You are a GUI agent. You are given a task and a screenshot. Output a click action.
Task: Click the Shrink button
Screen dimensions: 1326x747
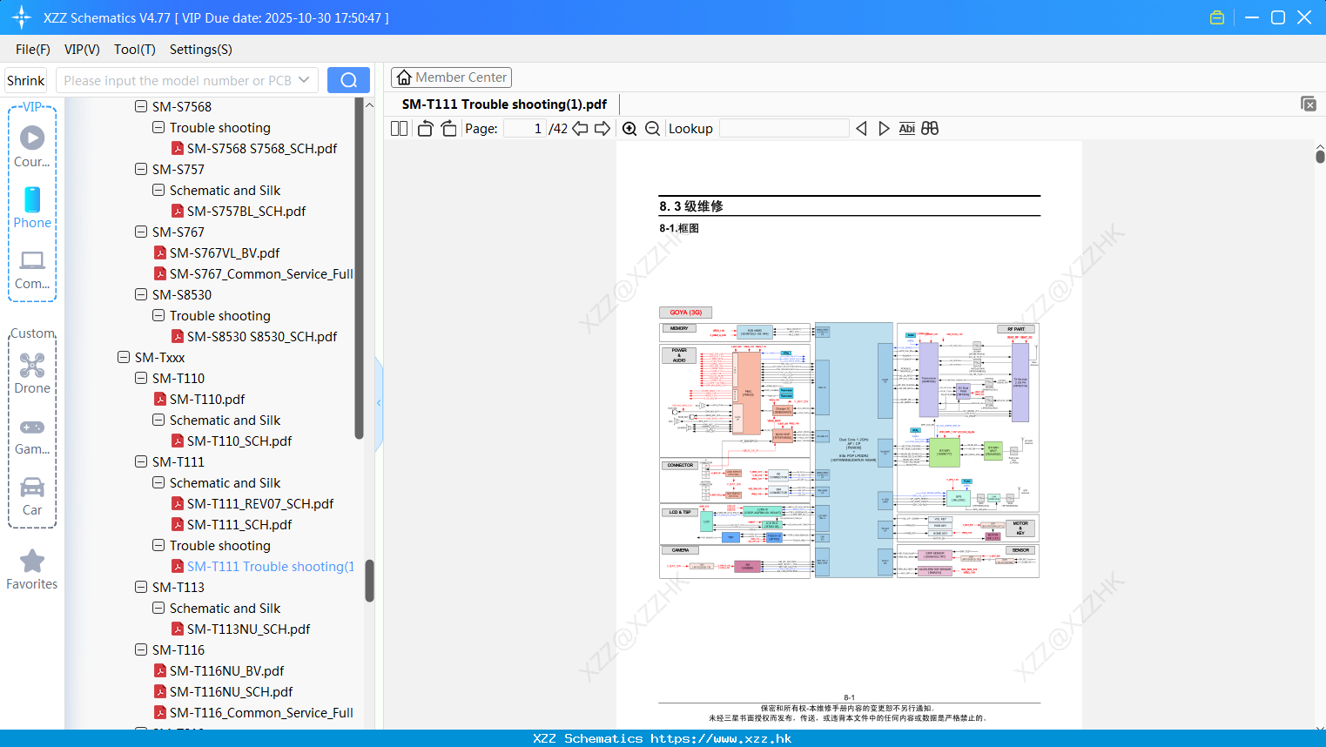(x=25, y=80)
